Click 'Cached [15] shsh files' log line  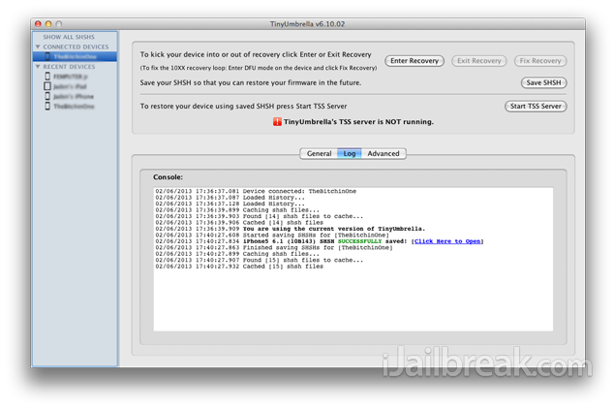(x=239, y=267)
